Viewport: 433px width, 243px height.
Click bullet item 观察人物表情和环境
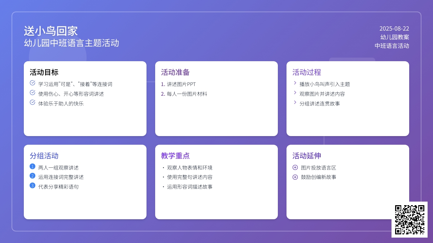(x=187, y=168)
